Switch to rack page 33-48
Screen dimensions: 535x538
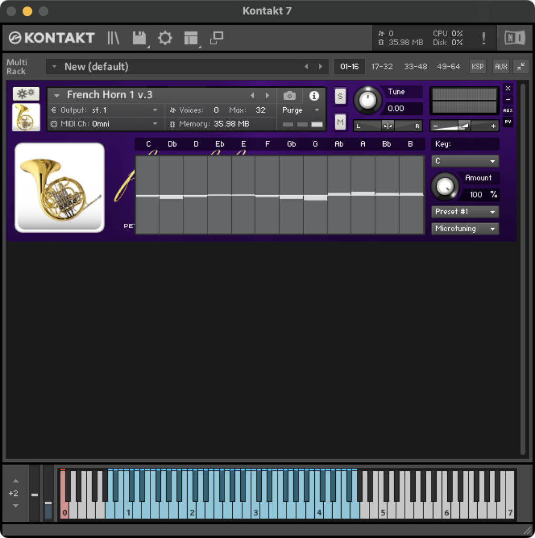click(415, 67)
